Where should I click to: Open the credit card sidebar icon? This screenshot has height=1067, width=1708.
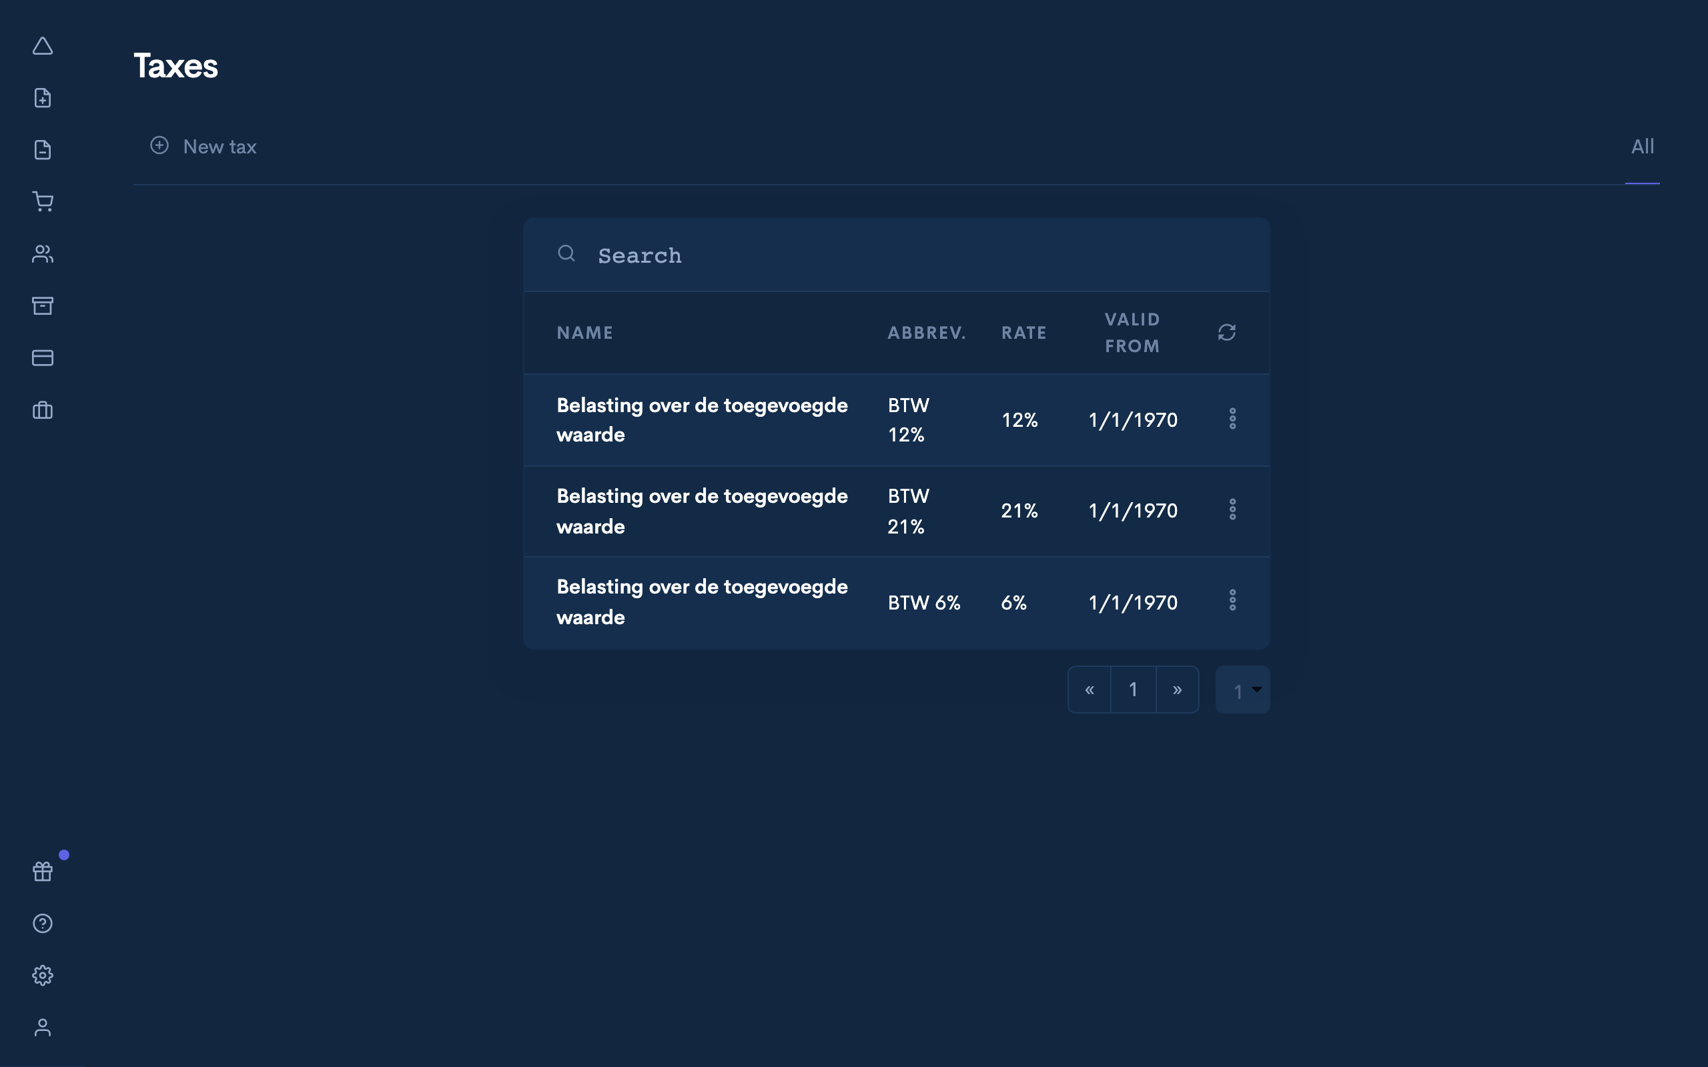click(x=42, y=358)
